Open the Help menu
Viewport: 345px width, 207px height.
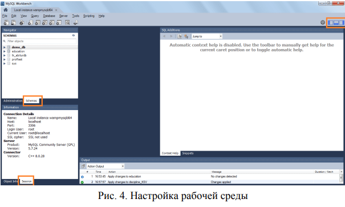(x=102, y=16)
